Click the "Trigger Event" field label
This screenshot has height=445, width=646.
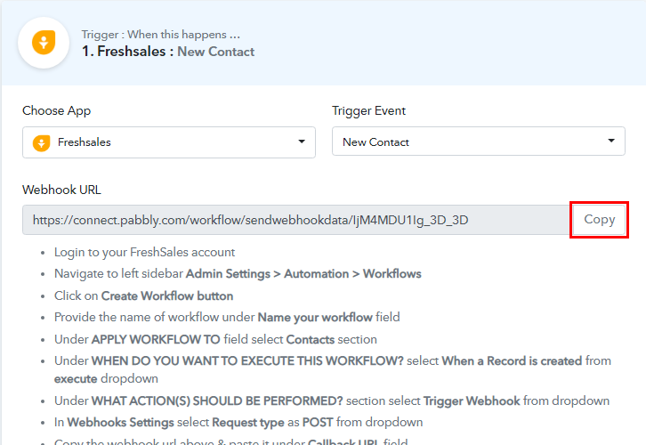click(x=368, y=111)
